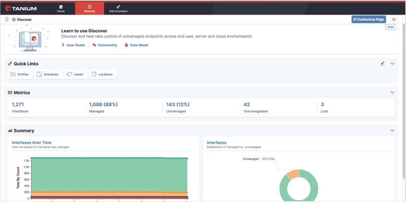Click the orange Unmanaged donut slice
The height and width of the screenshot is (203, 406).
293,174
